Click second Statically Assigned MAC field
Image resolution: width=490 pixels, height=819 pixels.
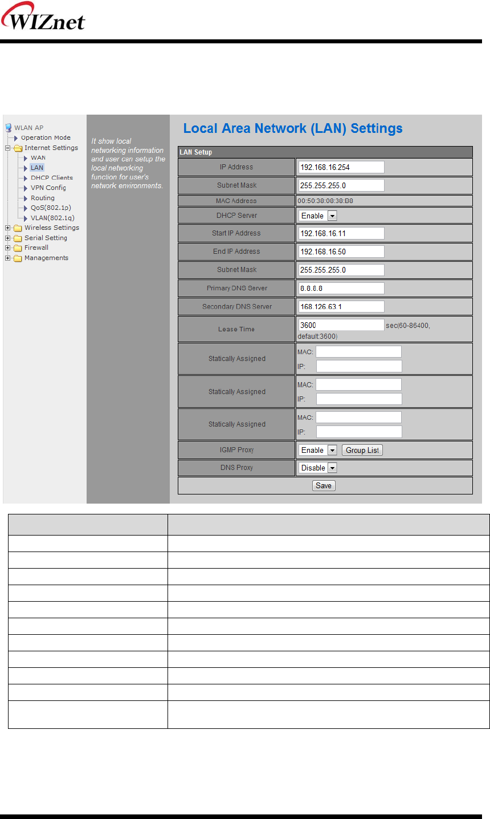click(359, 384)
